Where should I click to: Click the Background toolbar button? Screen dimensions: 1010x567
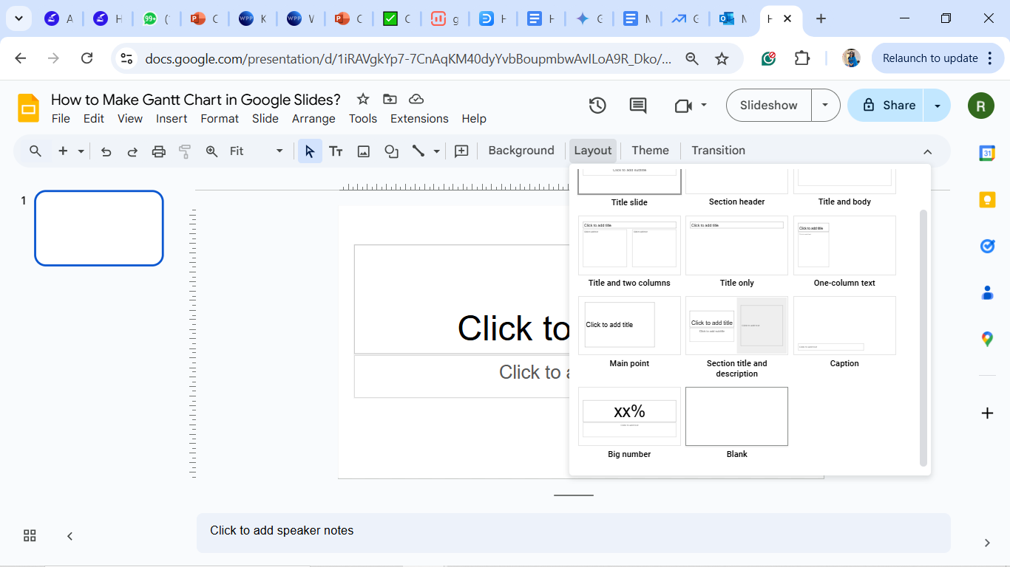tap(521, 151)
